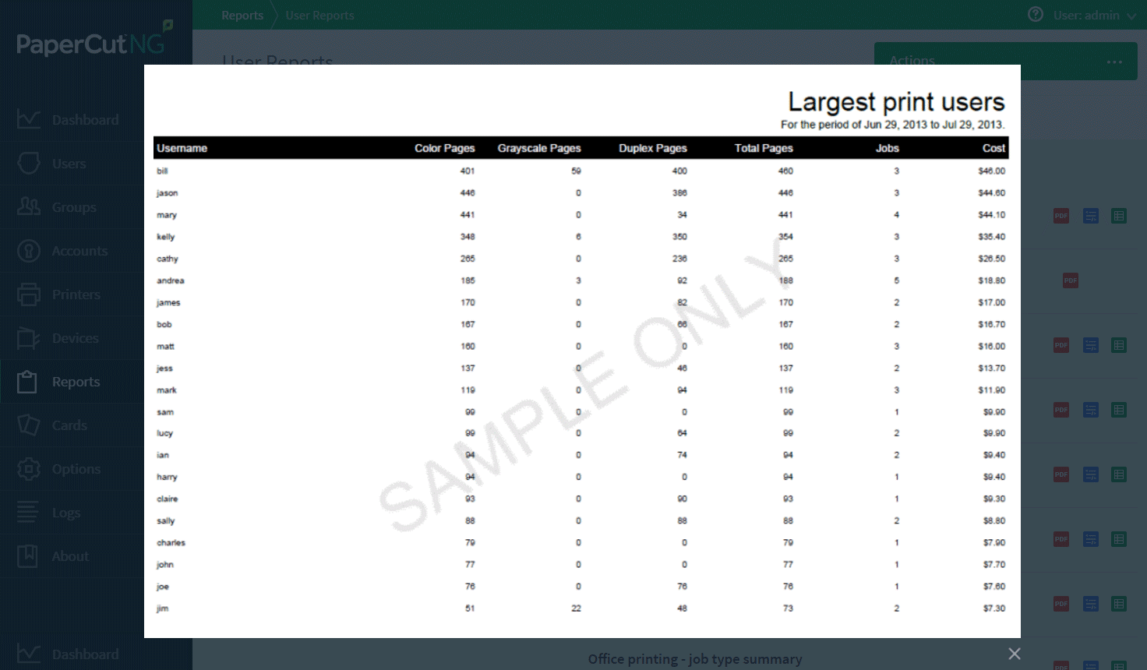
Task: Click the cost value $44.60
Action: 992,192
